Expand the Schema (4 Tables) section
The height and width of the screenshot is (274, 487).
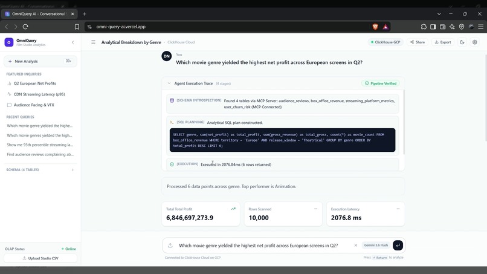[40, 170]
